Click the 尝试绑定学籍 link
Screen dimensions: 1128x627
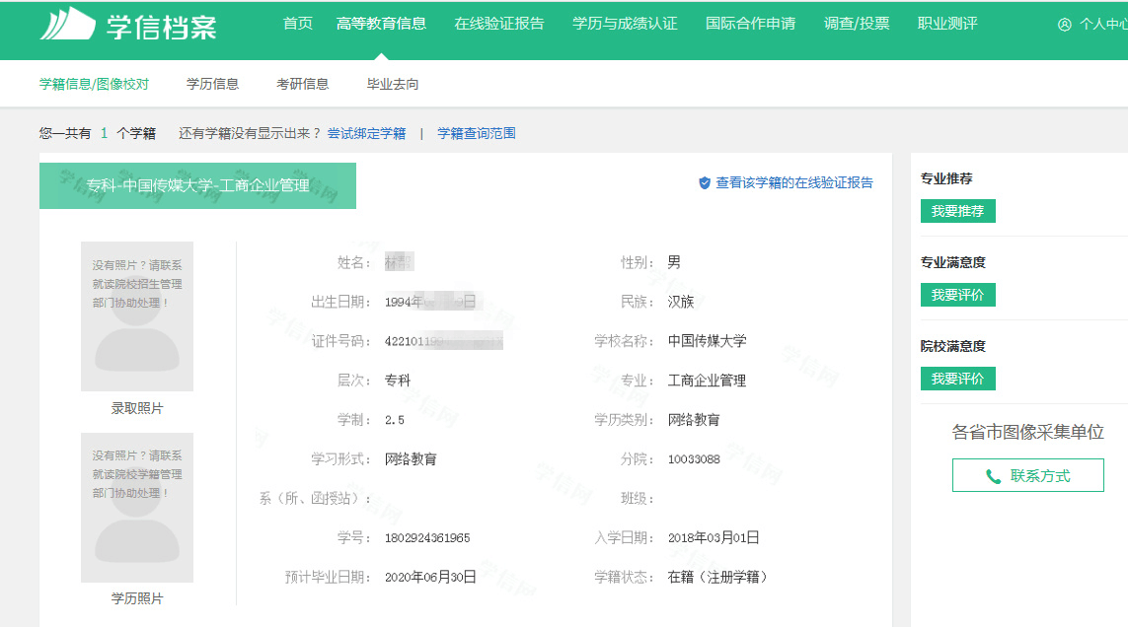coord(366,133)
